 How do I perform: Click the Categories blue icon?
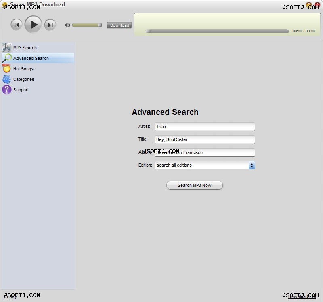(x=6, y=79)
